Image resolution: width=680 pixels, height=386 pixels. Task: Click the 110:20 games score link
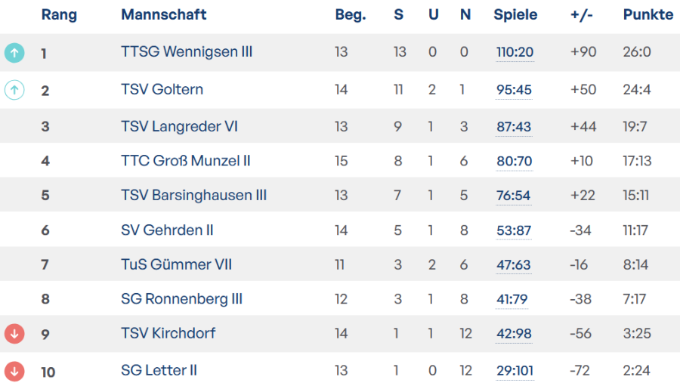pyautogui.click(x=515, y=52)
